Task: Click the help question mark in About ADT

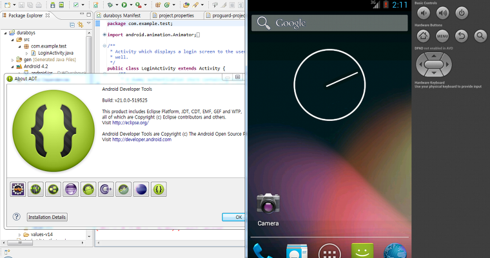Action: click(x=17, y=217)
